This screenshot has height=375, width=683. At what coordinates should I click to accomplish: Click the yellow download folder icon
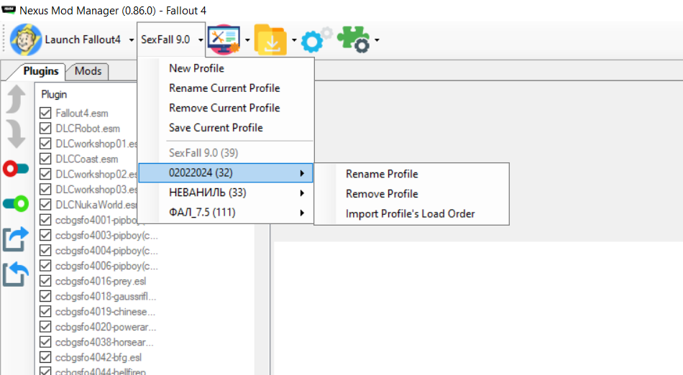[270, 40]
